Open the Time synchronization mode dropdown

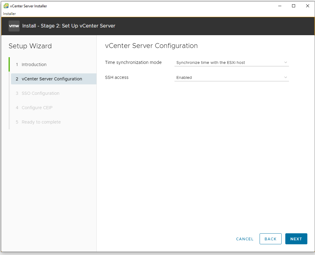pyautogui.click(x=231, y=63)
